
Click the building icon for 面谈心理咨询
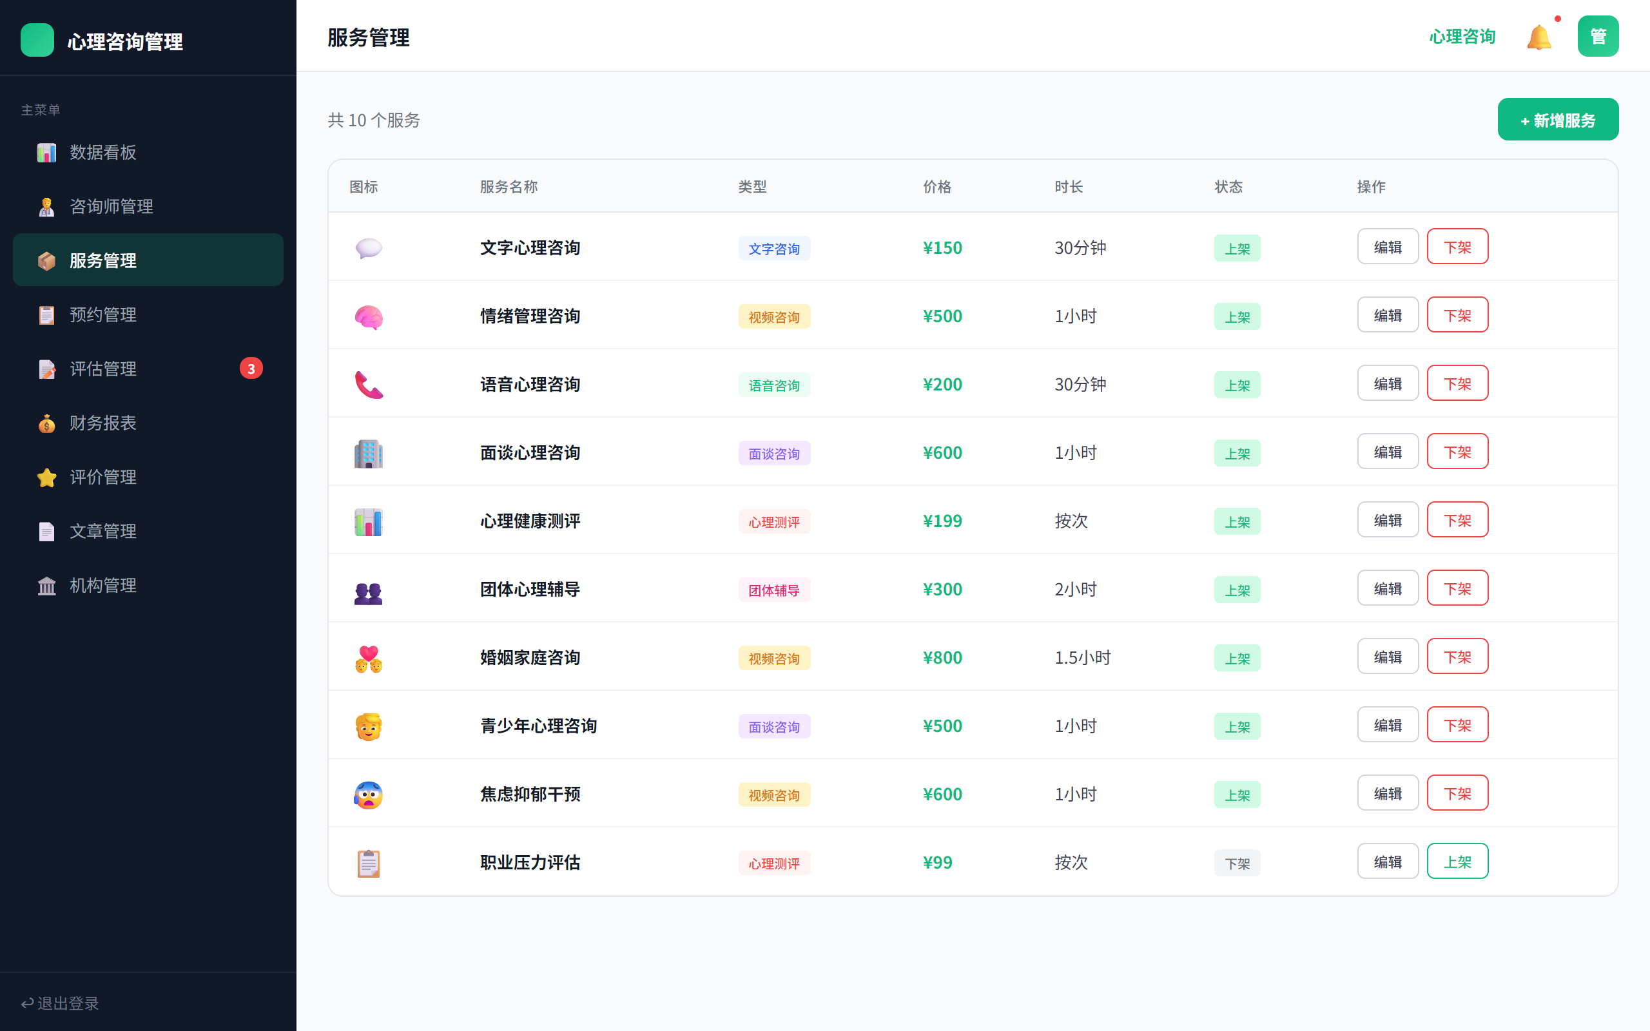(368, 453)
